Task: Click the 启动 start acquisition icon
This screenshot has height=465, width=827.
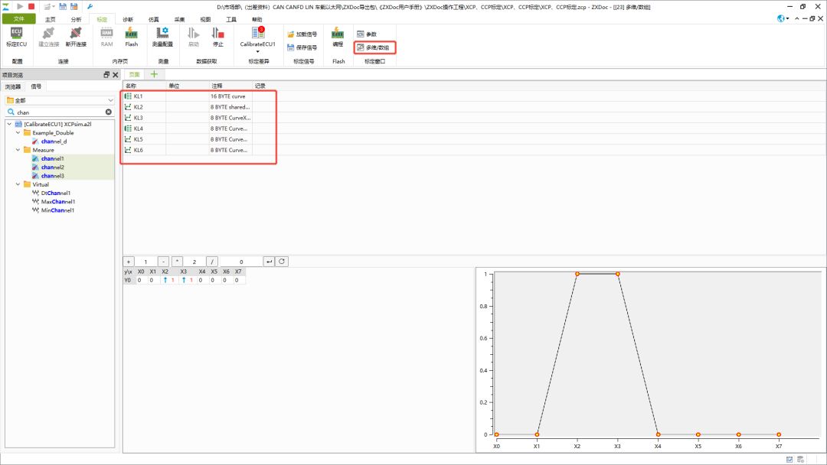Action: [194, 33]
